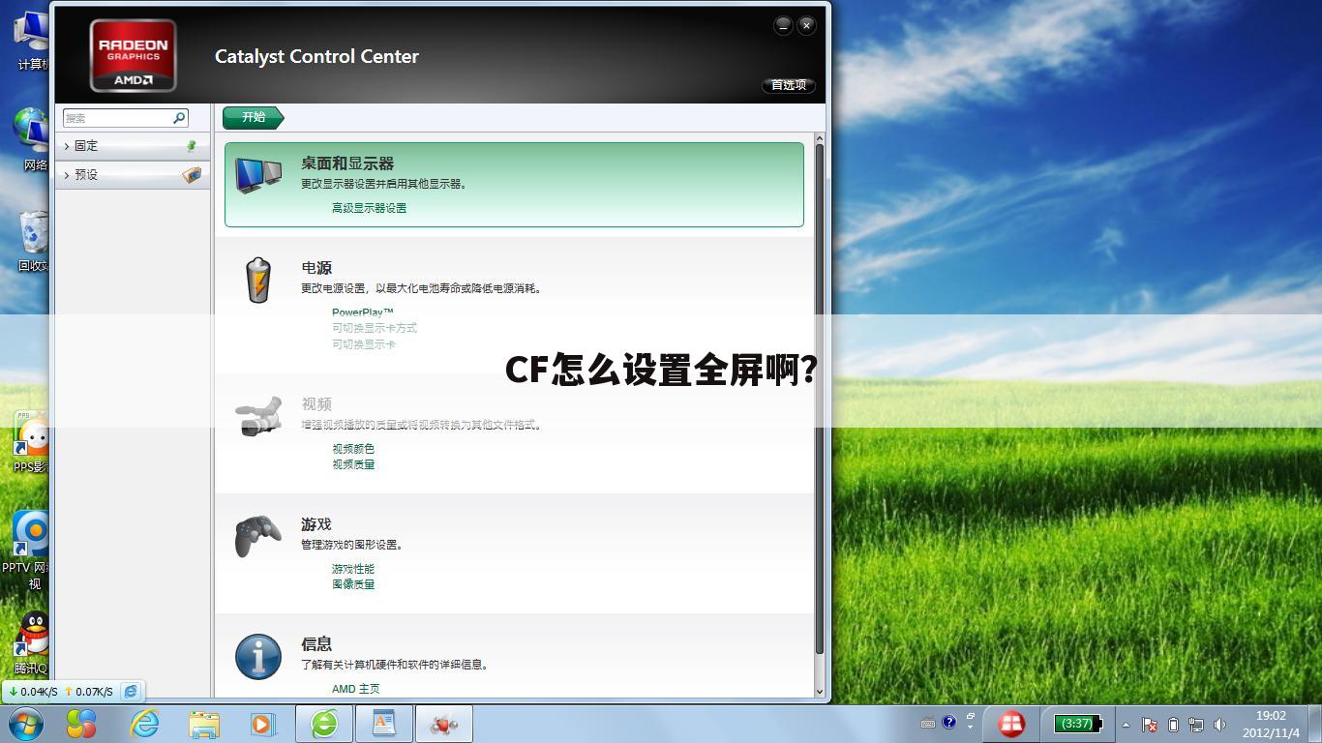Image resolution: width=1322 pixels, height=743 pixels.
Task: Open the PowerPlay™ link
Action: pyautogui.click(x=363, y=312)
